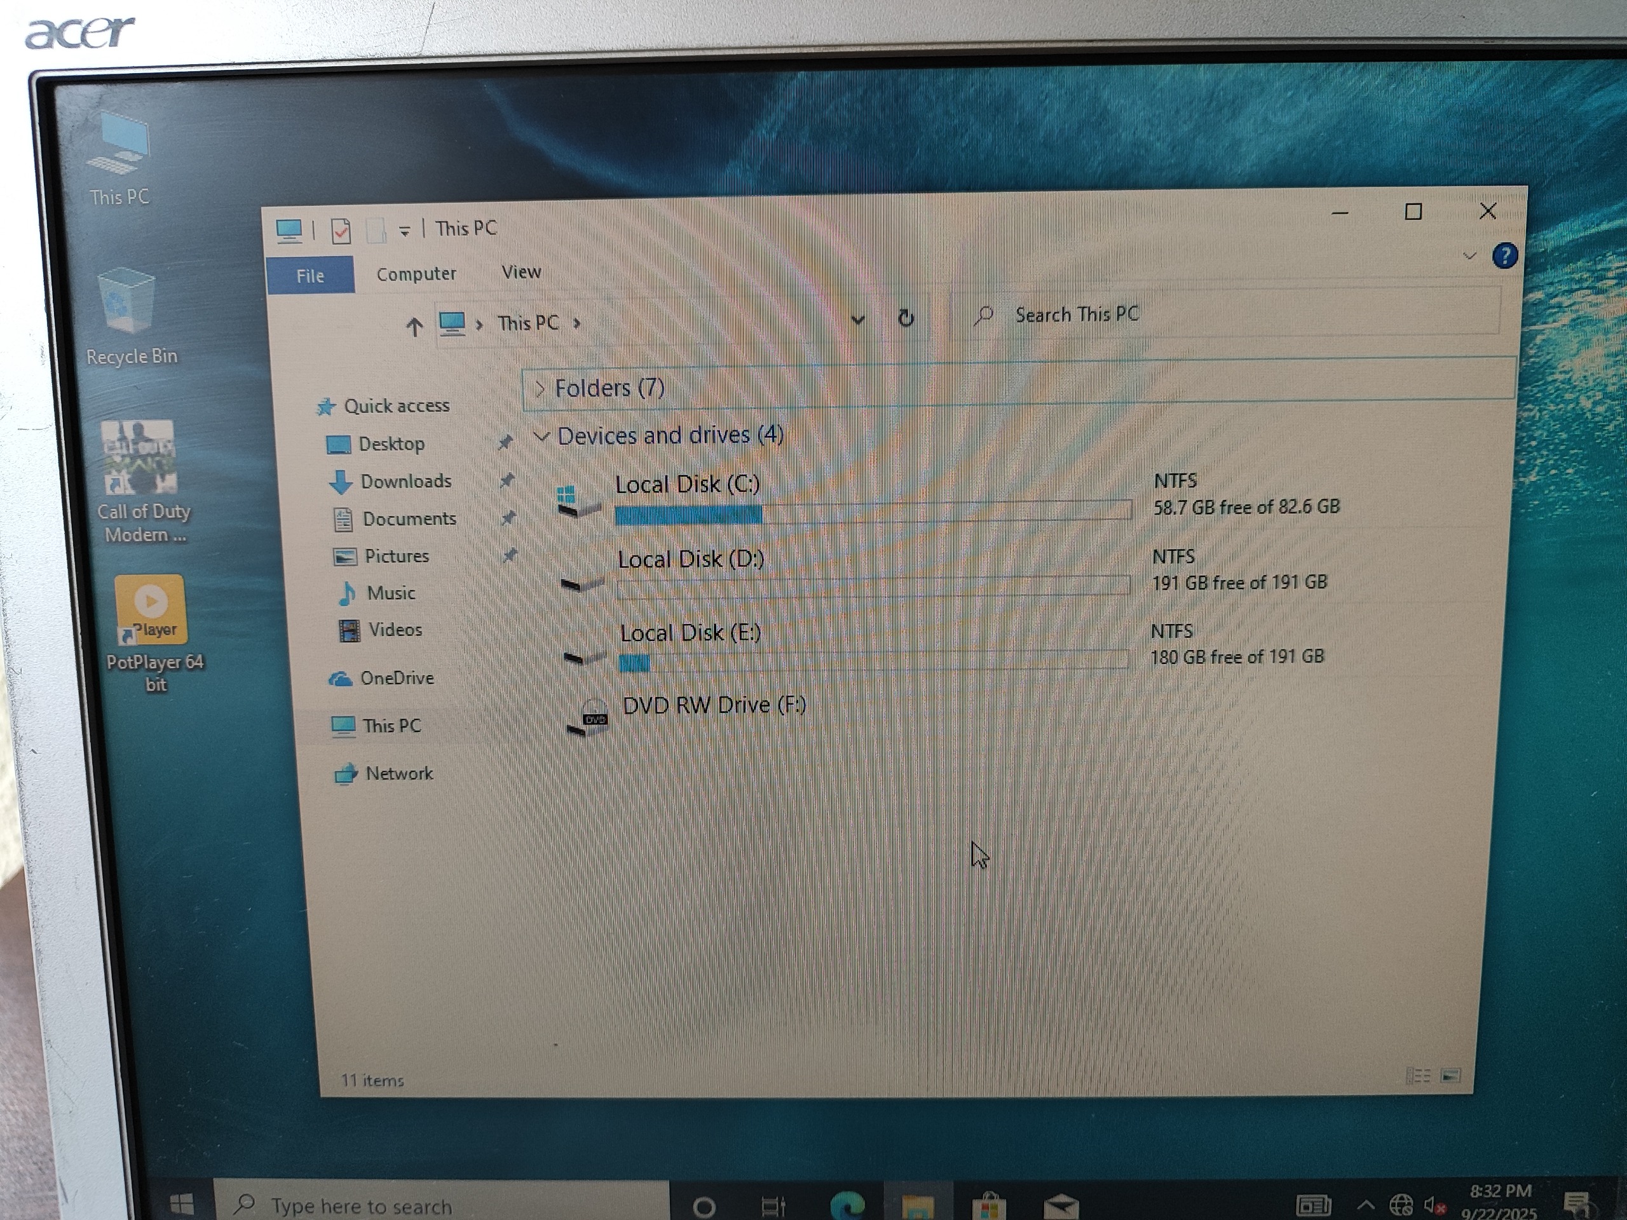The width and height of the screenshot is (1627, 1220).
Task: Open the Computer ribbon tab
Action: coord(416,274)
